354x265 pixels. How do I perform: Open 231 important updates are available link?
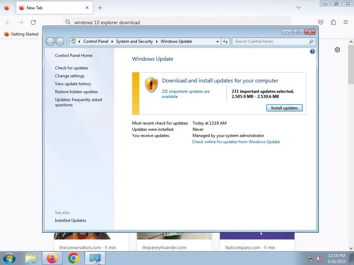click(x=186, y=94)
